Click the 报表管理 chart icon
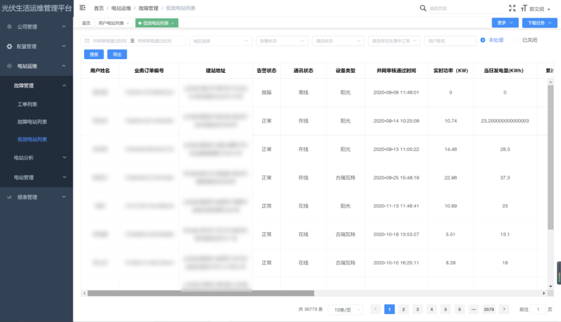The height and width of the screenshot is (322, 561). [9, 197]
